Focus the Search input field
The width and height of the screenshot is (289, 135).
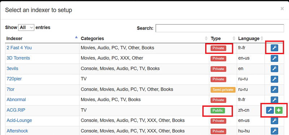coord(220,28)
